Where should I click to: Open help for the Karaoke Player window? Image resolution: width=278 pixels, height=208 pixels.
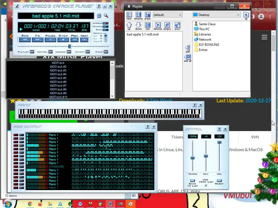99,6
